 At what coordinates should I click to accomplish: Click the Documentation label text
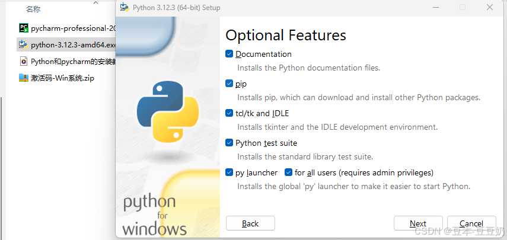[263, 54]
